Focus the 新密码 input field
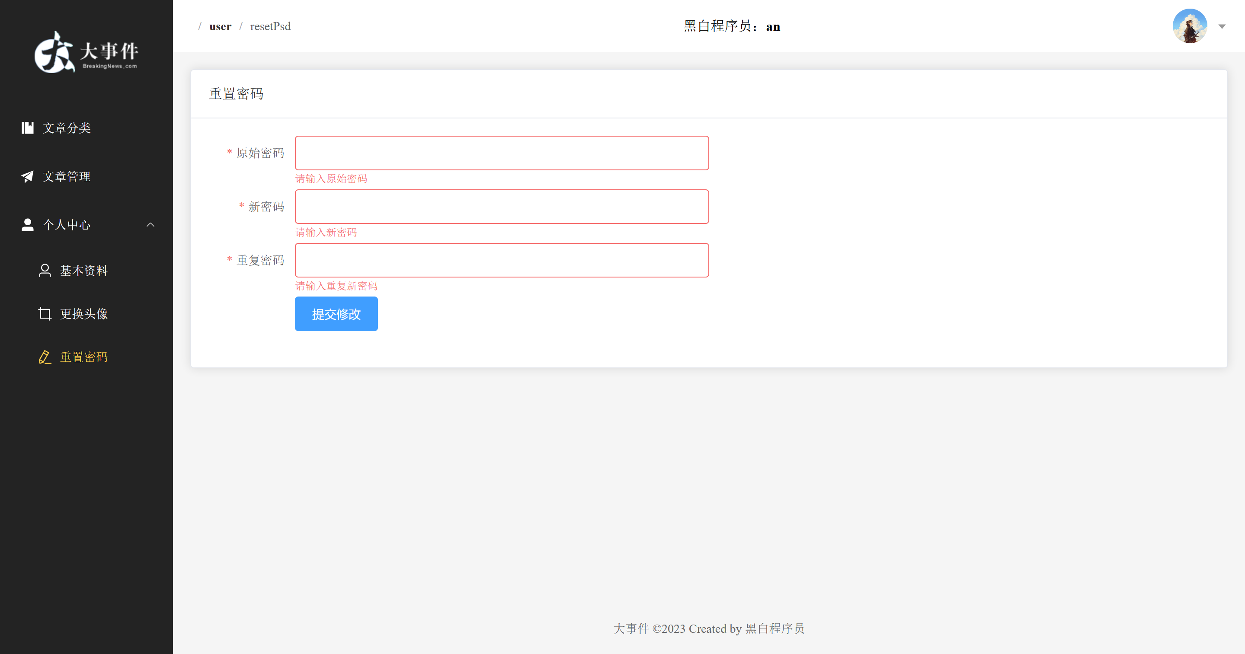The width and height of the screenshot is (1245, 654). [502, 207]
